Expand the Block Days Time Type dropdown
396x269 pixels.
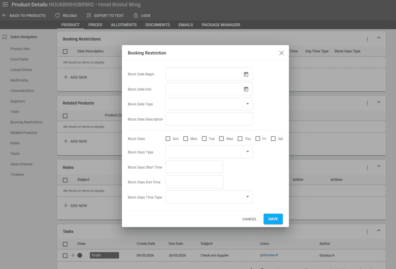pyautogui.click(x=247, y=197)
